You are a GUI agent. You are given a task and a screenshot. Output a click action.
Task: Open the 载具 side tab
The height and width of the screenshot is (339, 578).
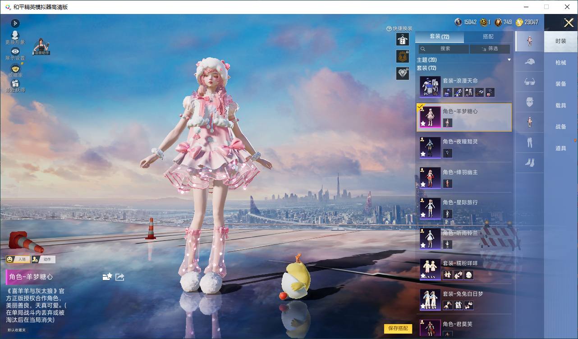[561, 105]
